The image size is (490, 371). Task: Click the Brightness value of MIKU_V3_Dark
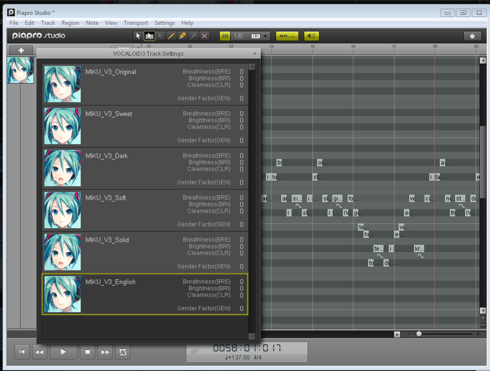[x=242, y=162]
